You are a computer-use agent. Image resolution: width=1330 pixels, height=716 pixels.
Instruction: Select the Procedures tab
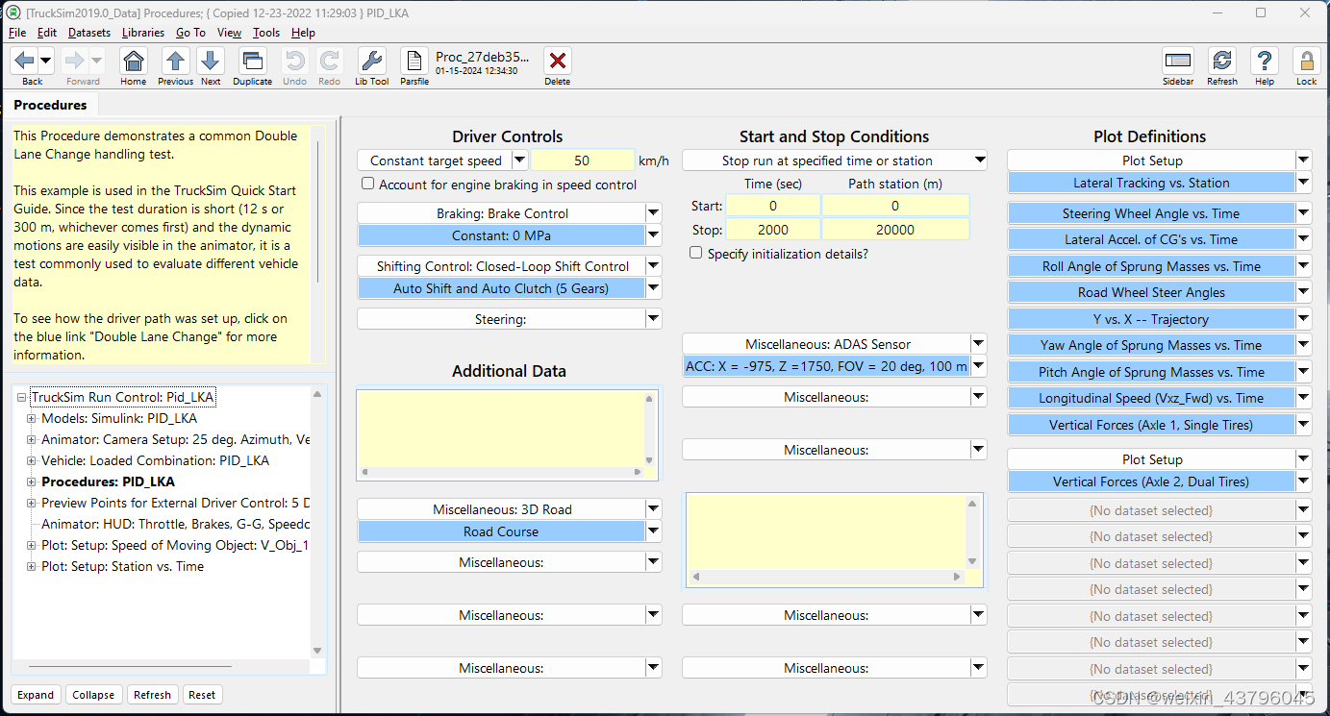click(50, 105)
